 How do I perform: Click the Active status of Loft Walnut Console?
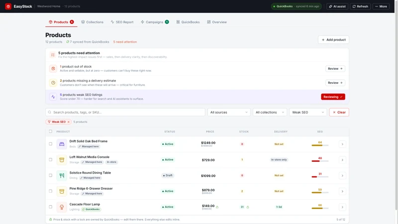click(x=168, y=160)
